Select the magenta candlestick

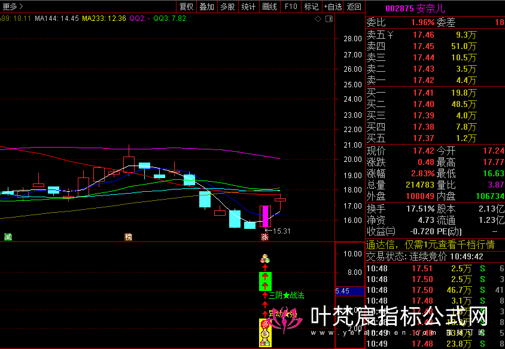(x=266, y=216)
